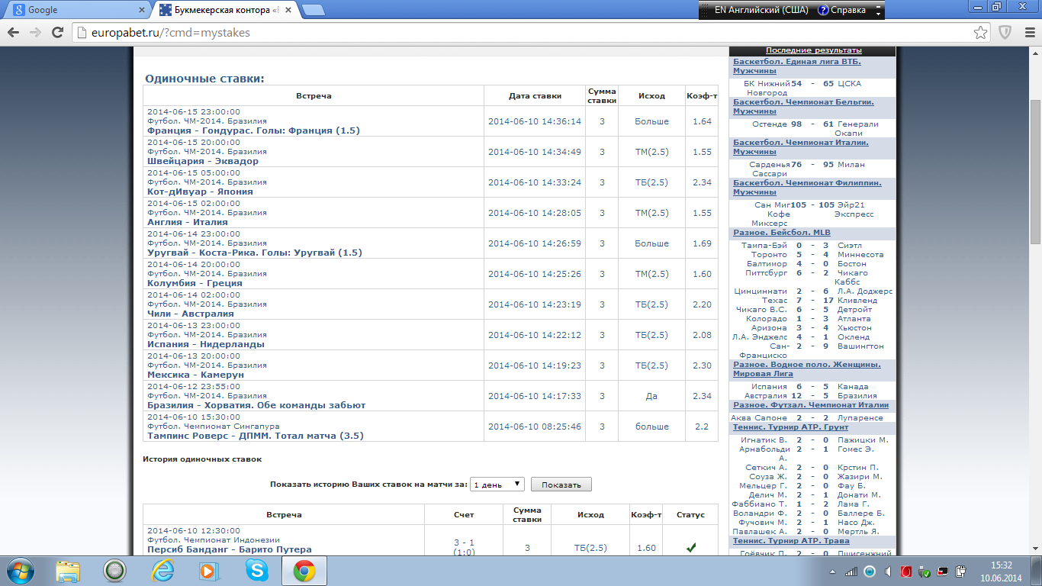The image size is (1042, 586).
Task: Open a new tab with the new-tab button
Action: pyautogui.click(x=313, y=11)
